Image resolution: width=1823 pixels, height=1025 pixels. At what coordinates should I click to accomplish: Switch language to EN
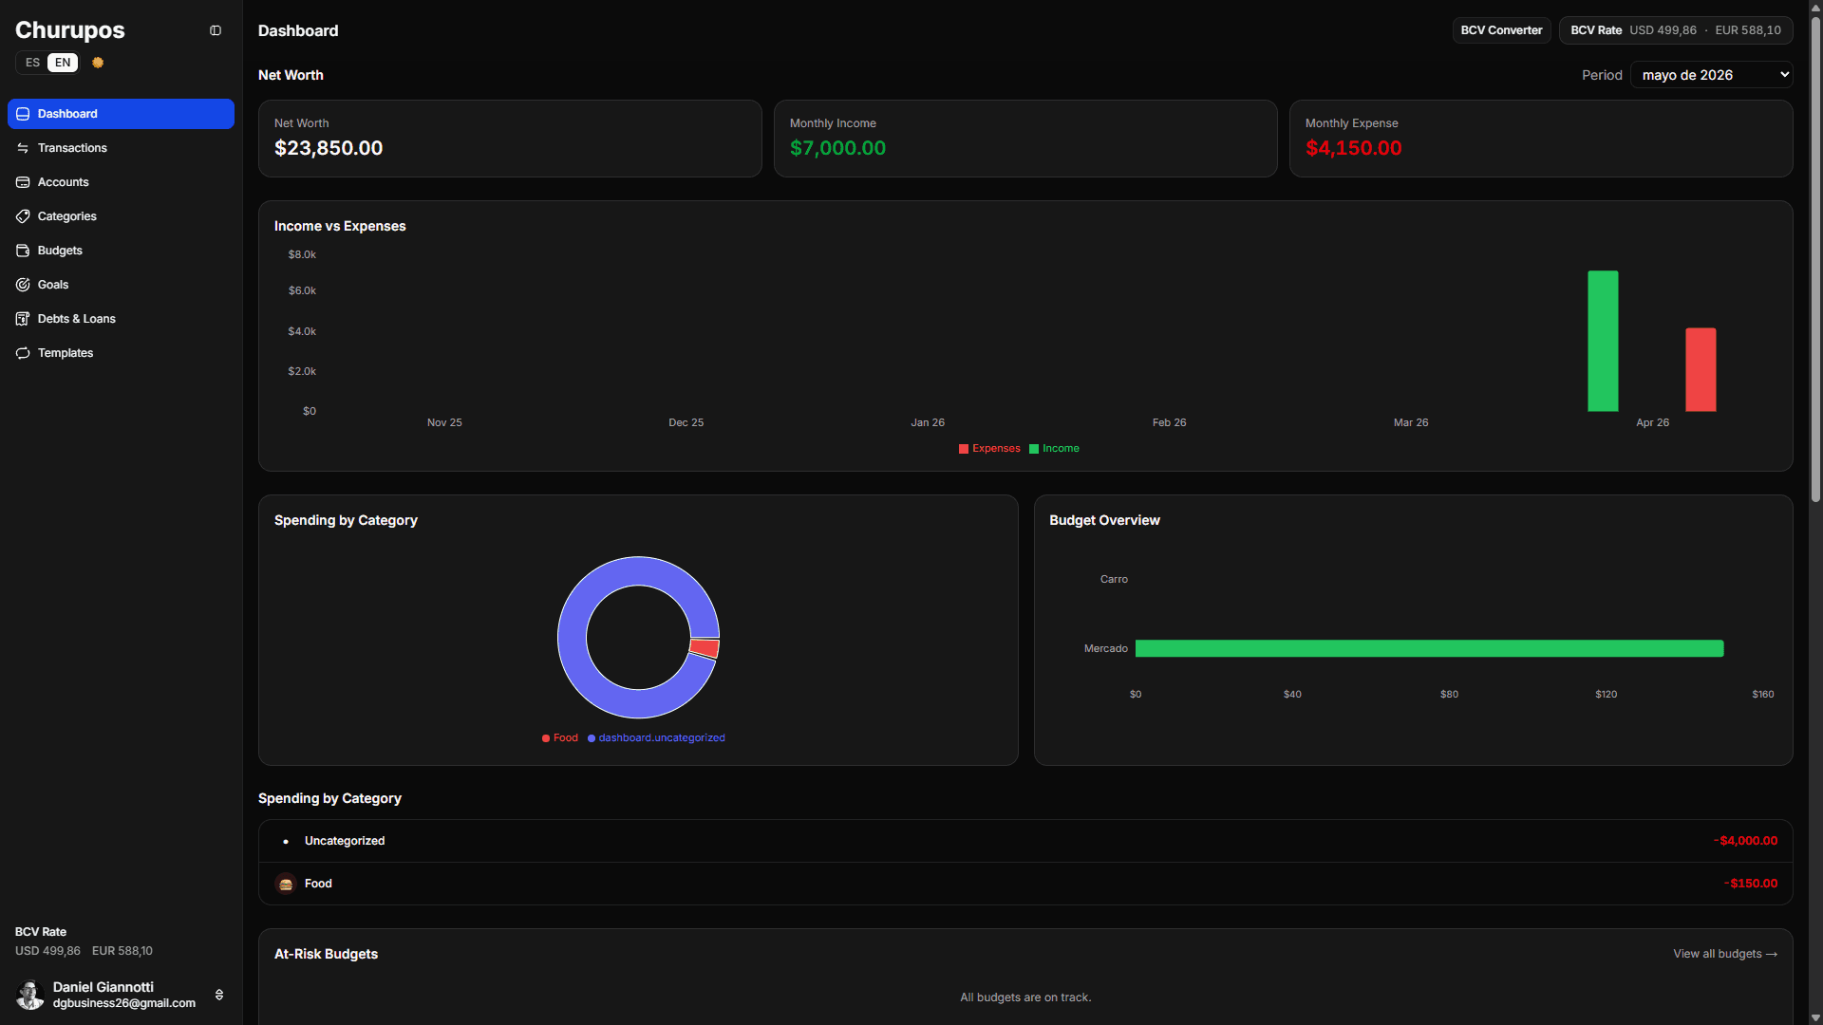point(63,63)
